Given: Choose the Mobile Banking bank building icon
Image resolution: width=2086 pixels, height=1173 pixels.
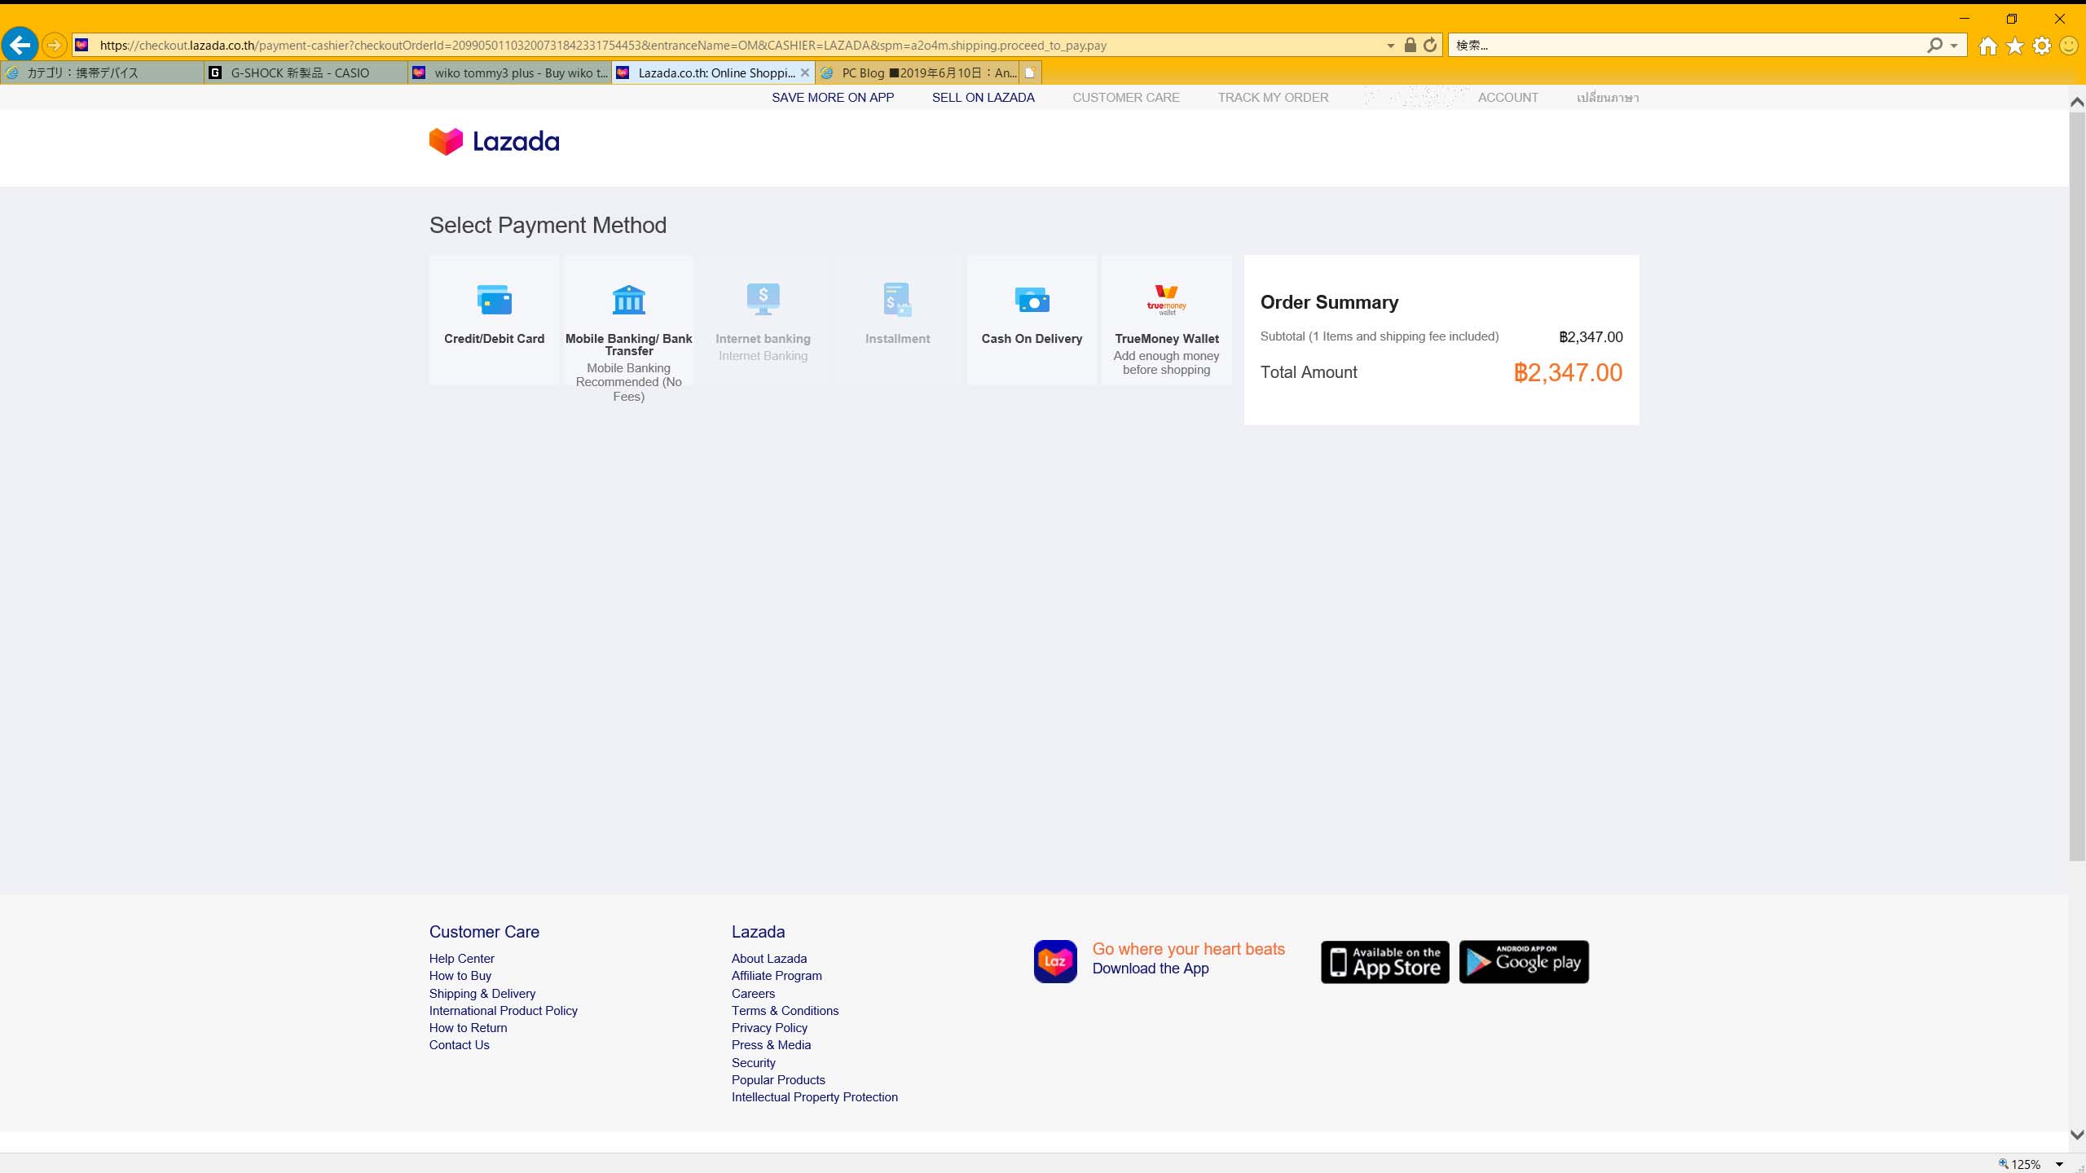Looking at the screenshot, I should (628, 300).
